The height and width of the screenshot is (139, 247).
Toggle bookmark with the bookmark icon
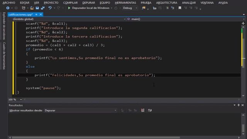pos(180,8)
